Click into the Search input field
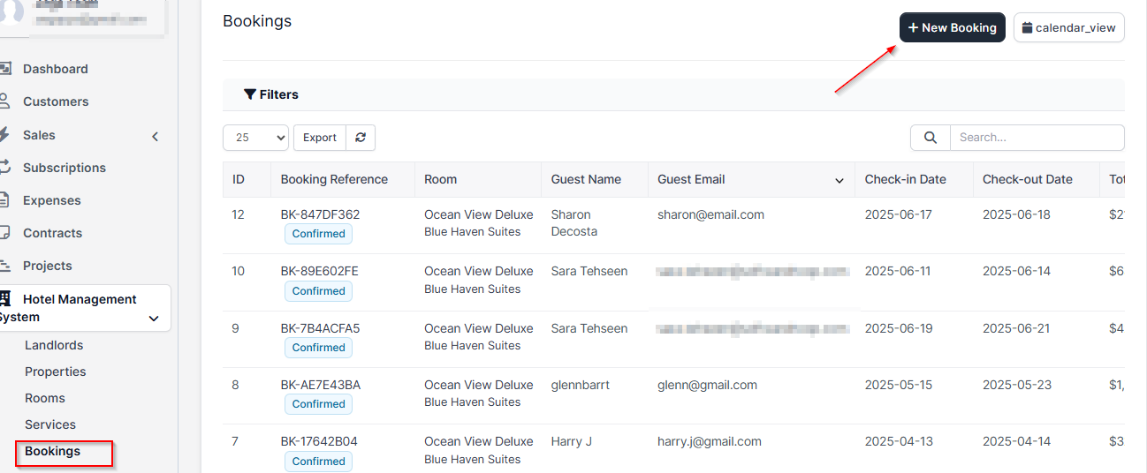The width and height of the screenshot is (1147, 473). pyautogui.click(x=1036, y=138)
